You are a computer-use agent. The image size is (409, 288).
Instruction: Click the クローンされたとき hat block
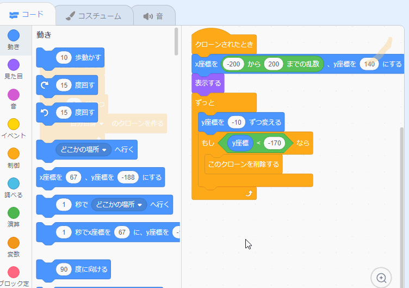224,44
